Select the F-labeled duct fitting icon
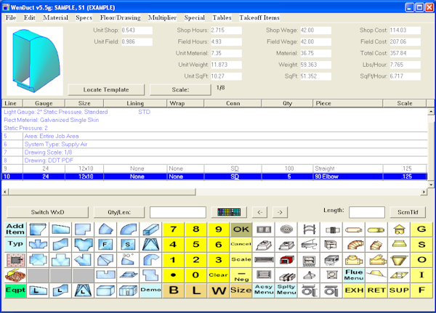This screenshot has width=436, height=313. [105, 245]
